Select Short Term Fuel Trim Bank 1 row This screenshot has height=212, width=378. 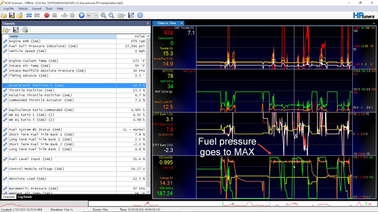(x=74, y=134)
